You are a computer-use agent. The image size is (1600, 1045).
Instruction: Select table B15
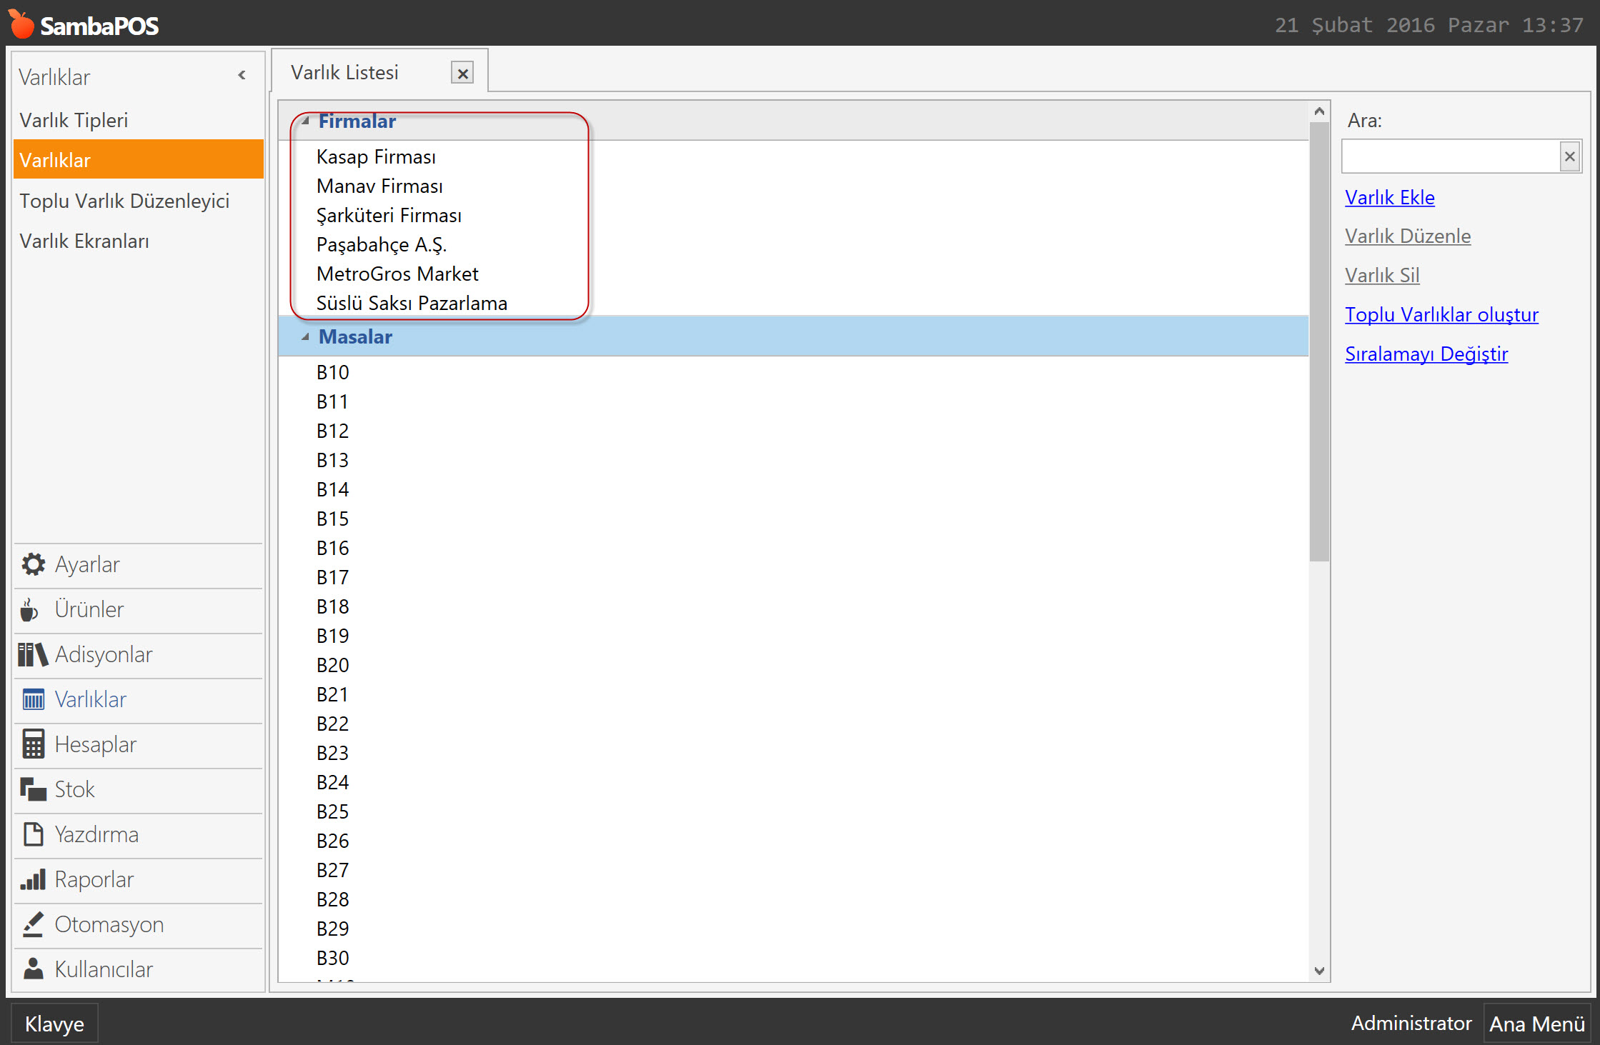coord(793,519)
